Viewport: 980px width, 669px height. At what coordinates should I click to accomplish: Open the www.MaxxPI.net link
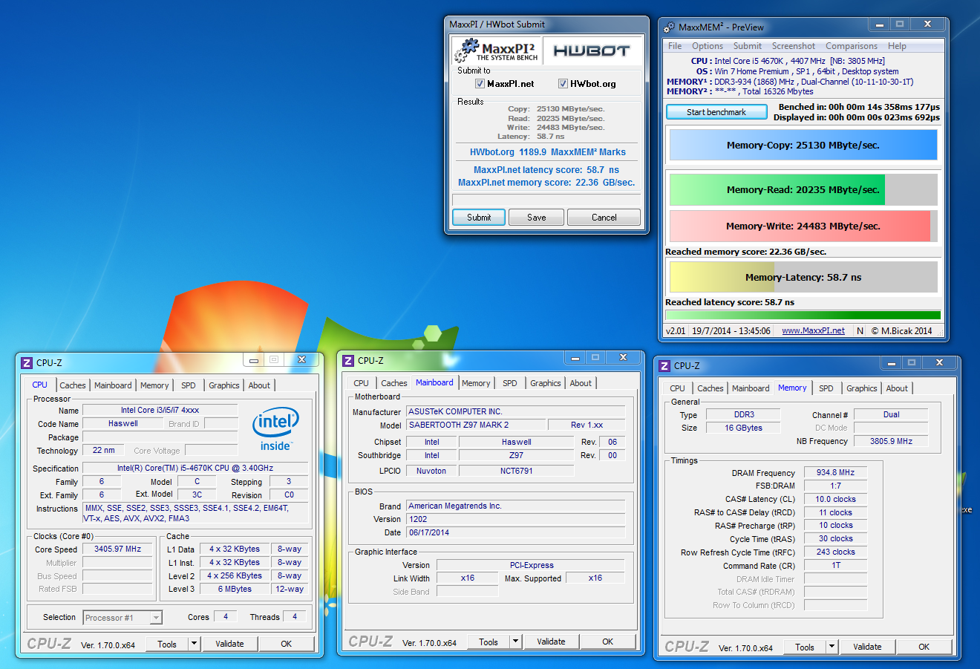[x=813, y=331]
